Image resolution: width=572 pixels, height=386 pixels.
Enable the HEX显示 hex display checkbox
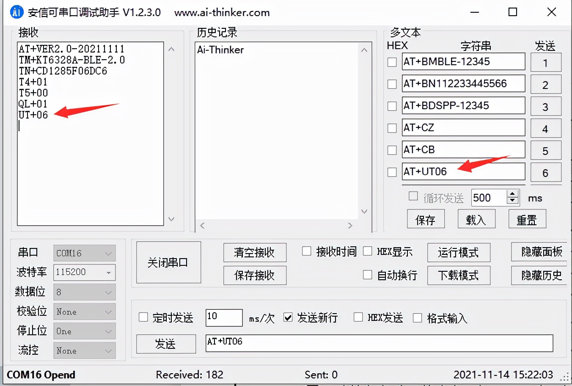coord(368,251)
